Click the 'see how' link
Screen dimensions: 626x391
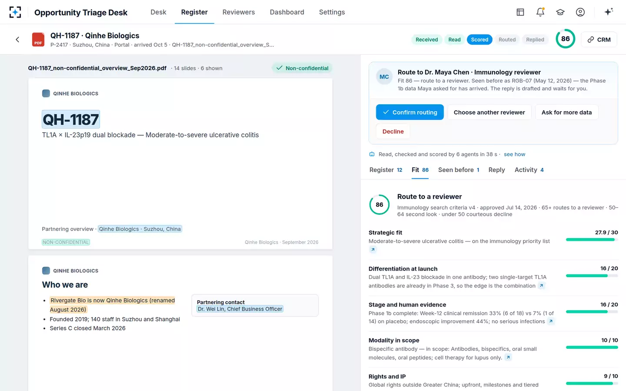(x=514, y=154)
